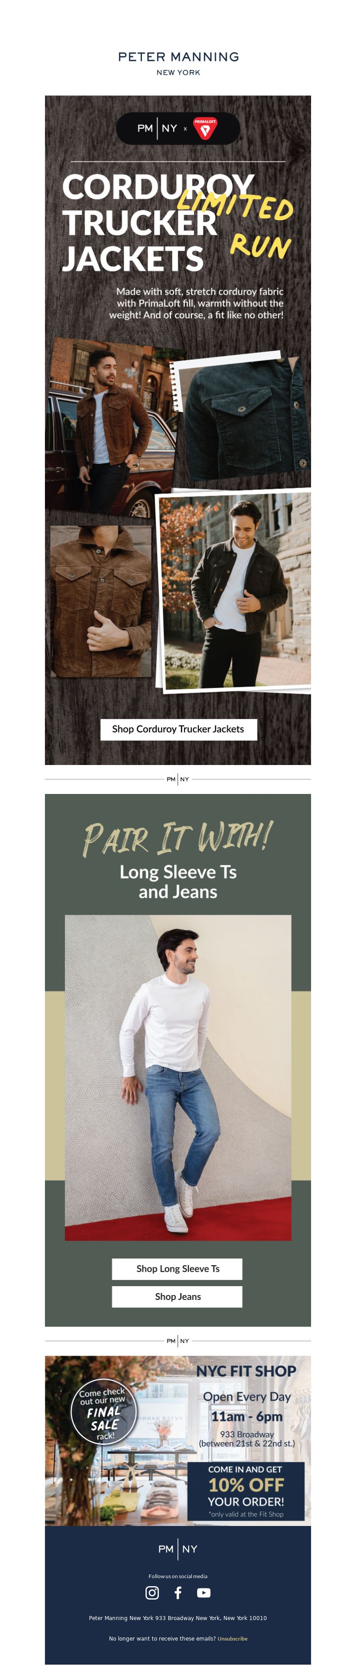The height and width of the screenshot is (1674, 356).
Task: Open the black jacket smiling man photo
Action: (x=234, y=591)
